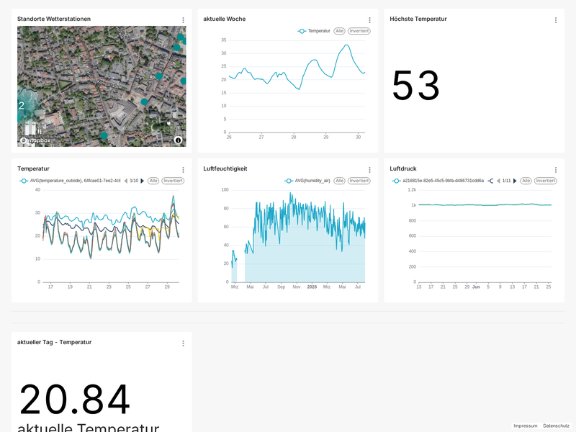Open options menu for Standorte Wetterstationen panel

click(x=184, y=20)
